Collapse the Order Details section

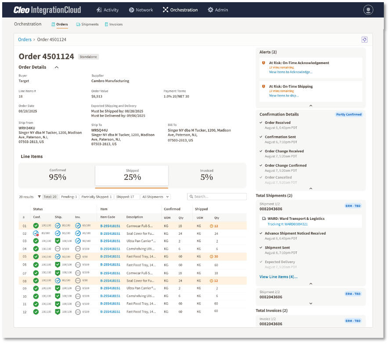click(57, 67)
